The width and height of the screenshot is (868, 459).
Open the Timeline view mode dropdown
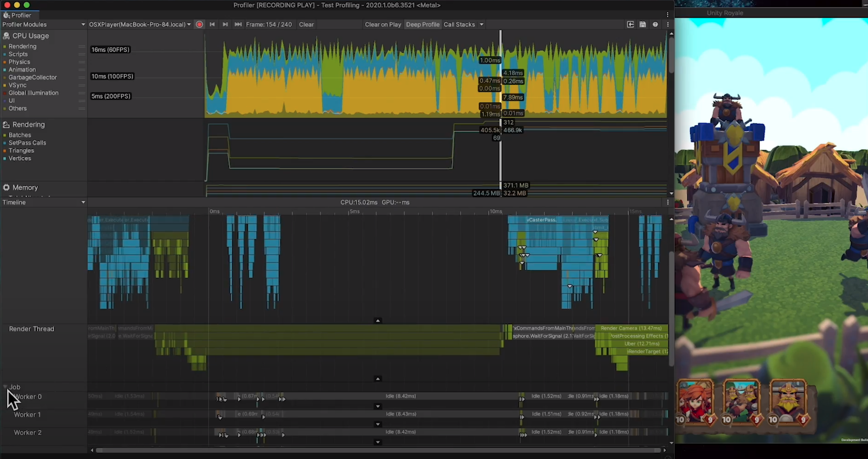tap(43, 202)
